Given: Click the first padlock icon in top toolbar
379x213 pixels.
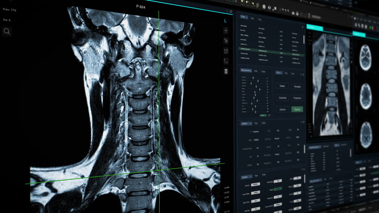Looking at the screenshot, I should [294, 13].
